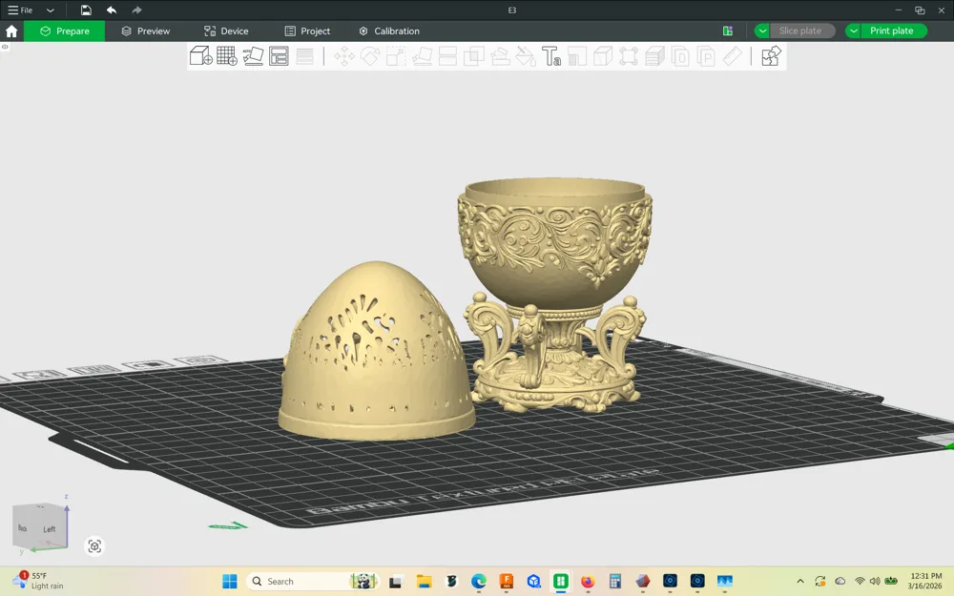
Task: Click the Left face of the view cube
Action: click(50, 528)
